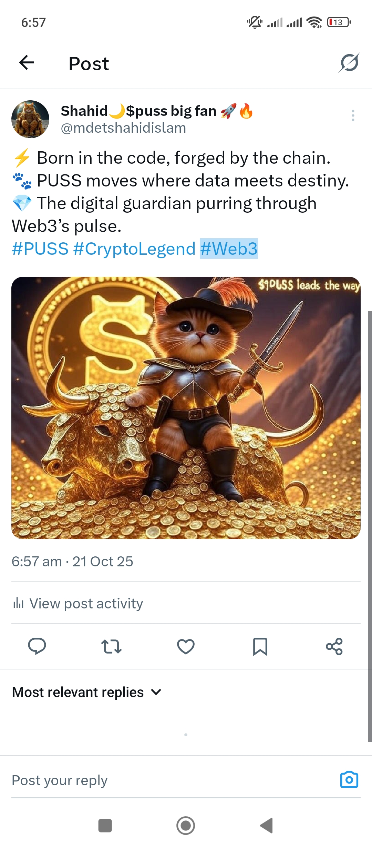Tap the @mdetshahidislam handle
The height and width of the screenshot is (848, 372).
pos(123,128)
